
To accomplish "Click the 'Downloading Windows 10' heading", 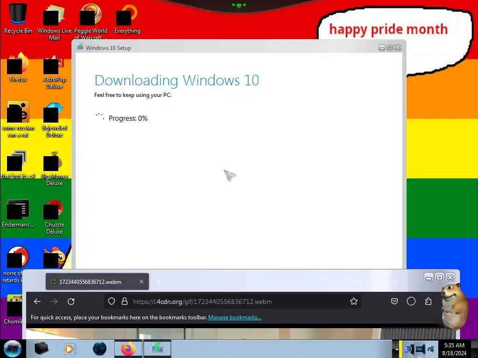I will 177,80.
